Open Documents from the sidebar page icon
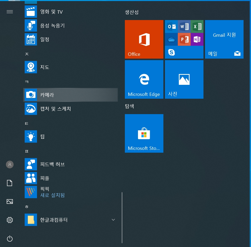This screenshot has height=247, width=251. point(10,183)
